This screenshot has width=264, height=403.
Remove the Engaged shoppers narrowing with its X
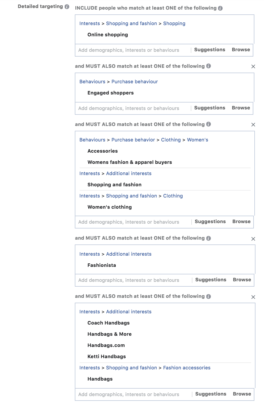253,66
